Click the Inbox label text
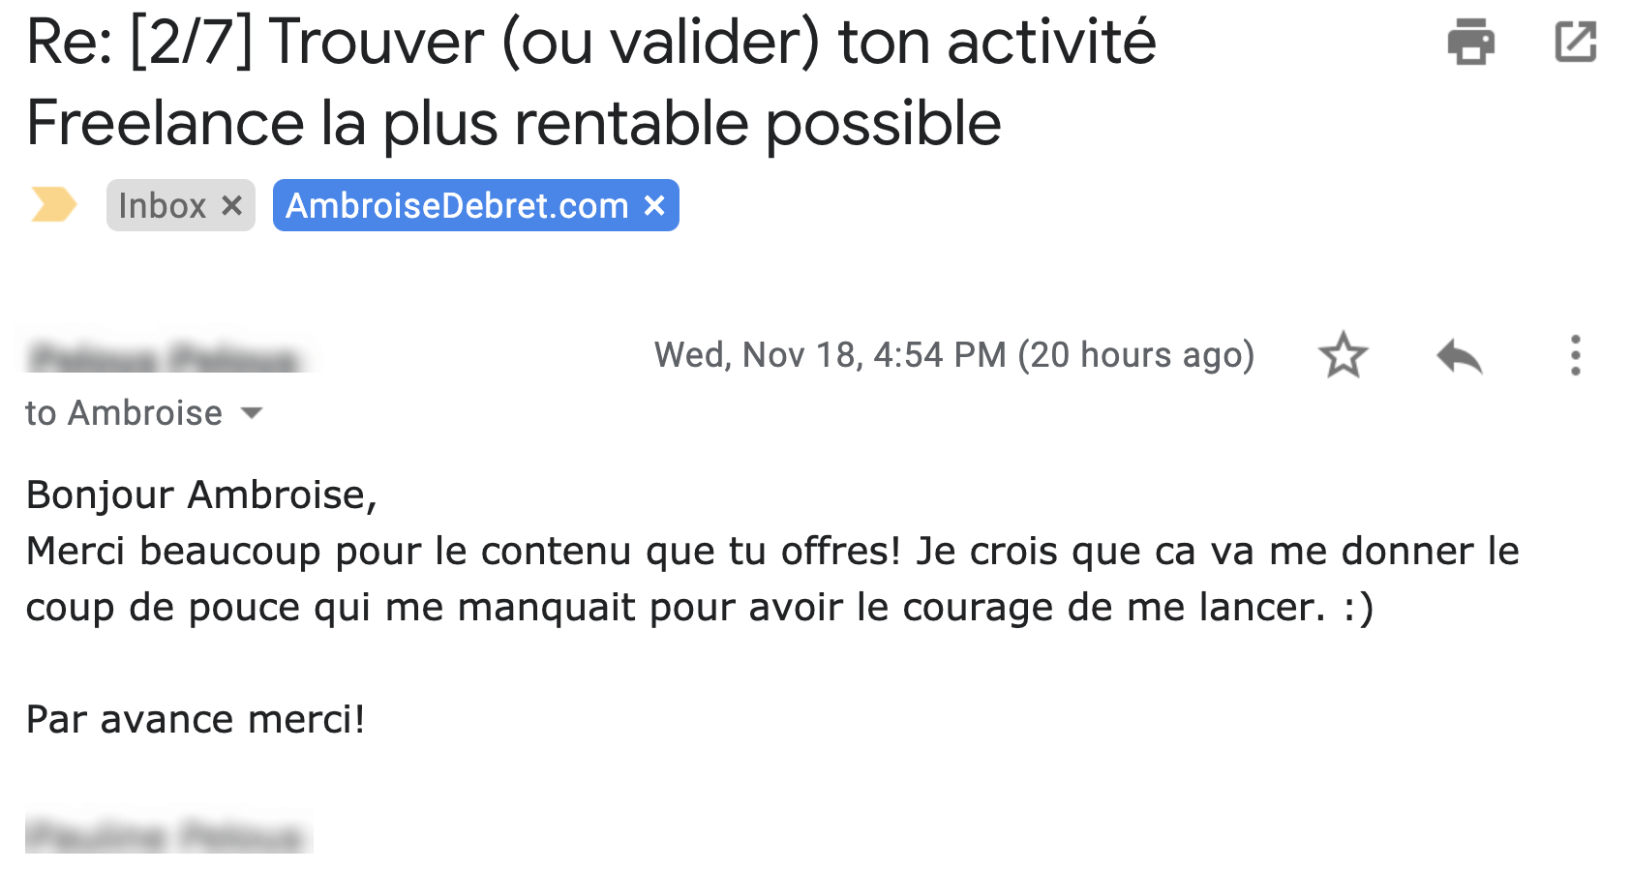Viewport: 1631px width, 870px height. pyautogui.click(x=162, y=205)
